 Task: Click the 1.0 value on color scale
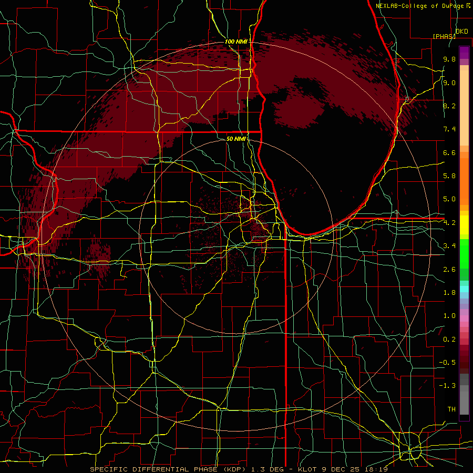click(449, 316)
